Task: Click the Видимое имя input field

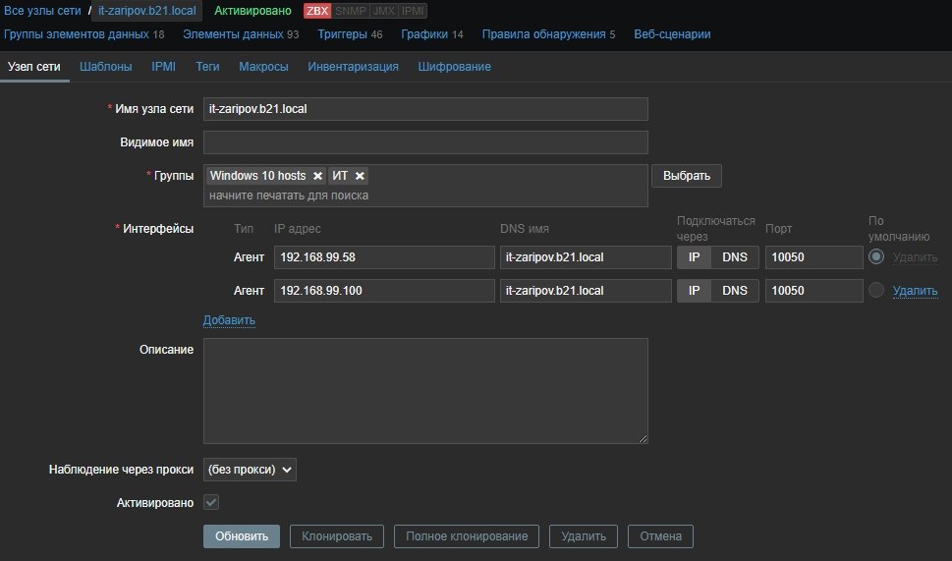Action: (x=425, y=142)
